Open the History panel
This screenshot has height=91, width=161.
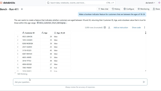tap(116, 9)
